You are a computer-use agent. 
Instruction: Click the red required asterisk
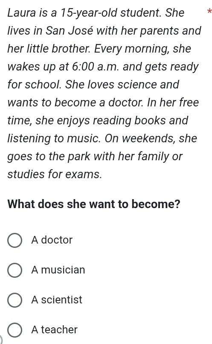(x=209, y=11)
